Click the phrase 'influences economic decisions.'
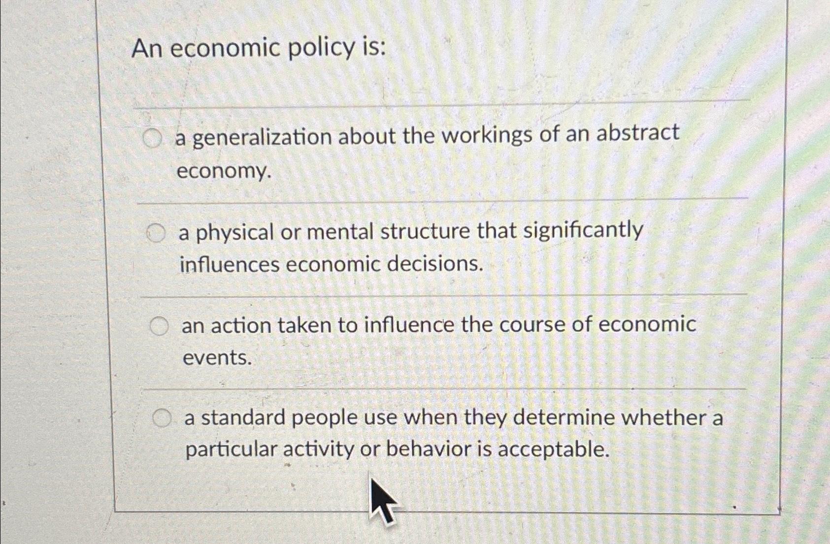Viewport: 830px width, 544px height. pyautogui.click(x=331, y=265)
